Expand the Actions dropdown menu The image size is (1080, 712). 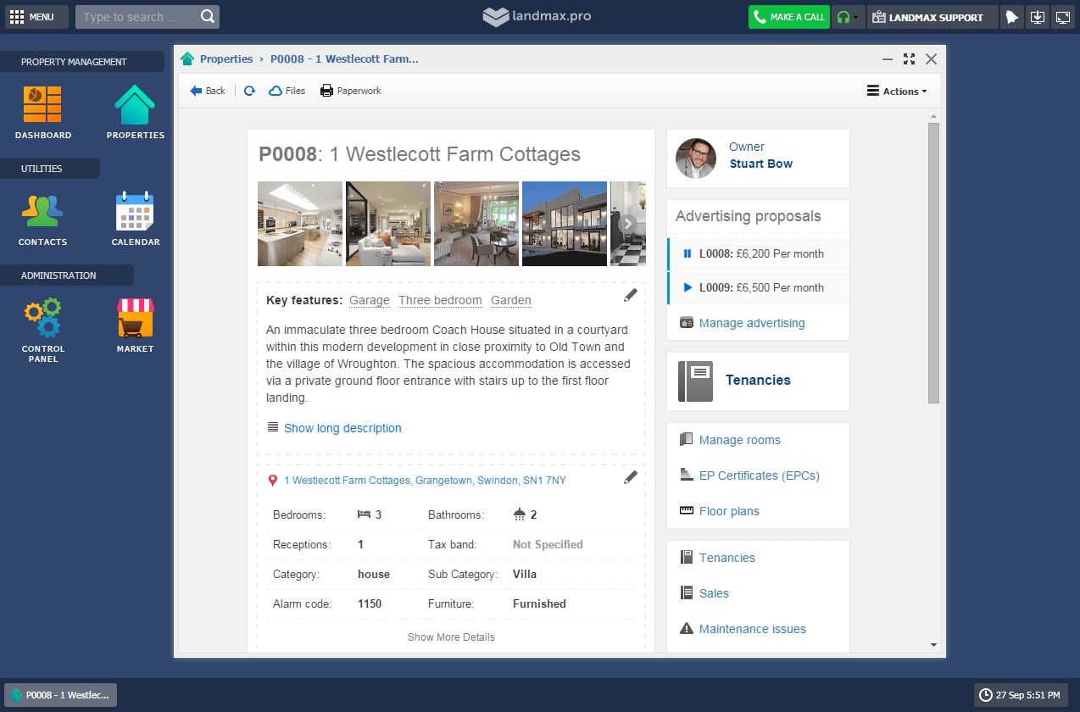896,91
